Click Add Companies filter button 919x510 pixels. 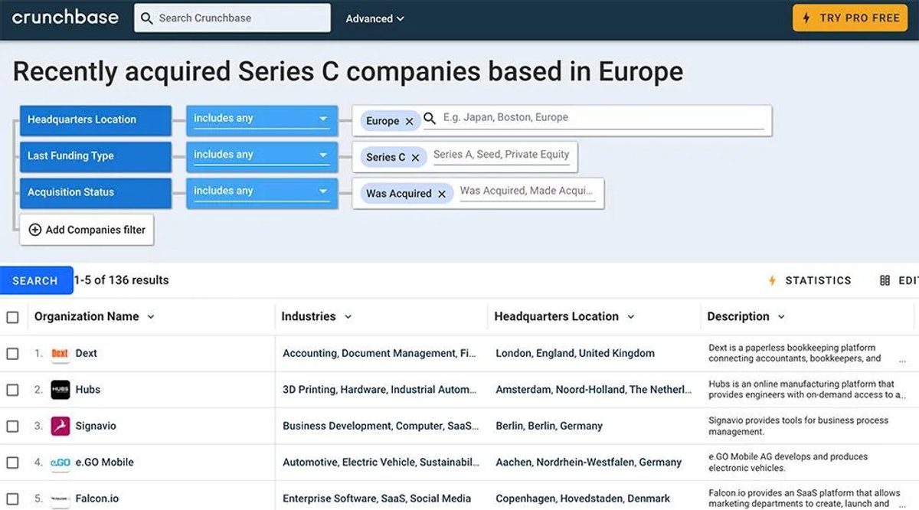coord(87,230)
